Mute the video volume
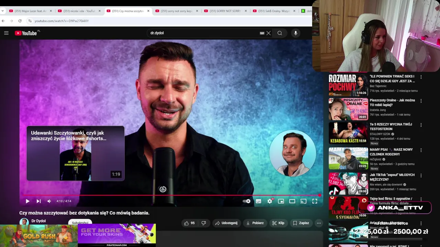 click(49, 201)
